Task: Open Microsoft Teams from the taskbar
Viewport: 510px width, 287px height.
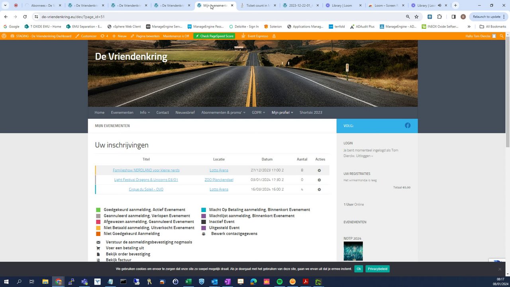Action: pyautogui.click(x=84, y=282)
